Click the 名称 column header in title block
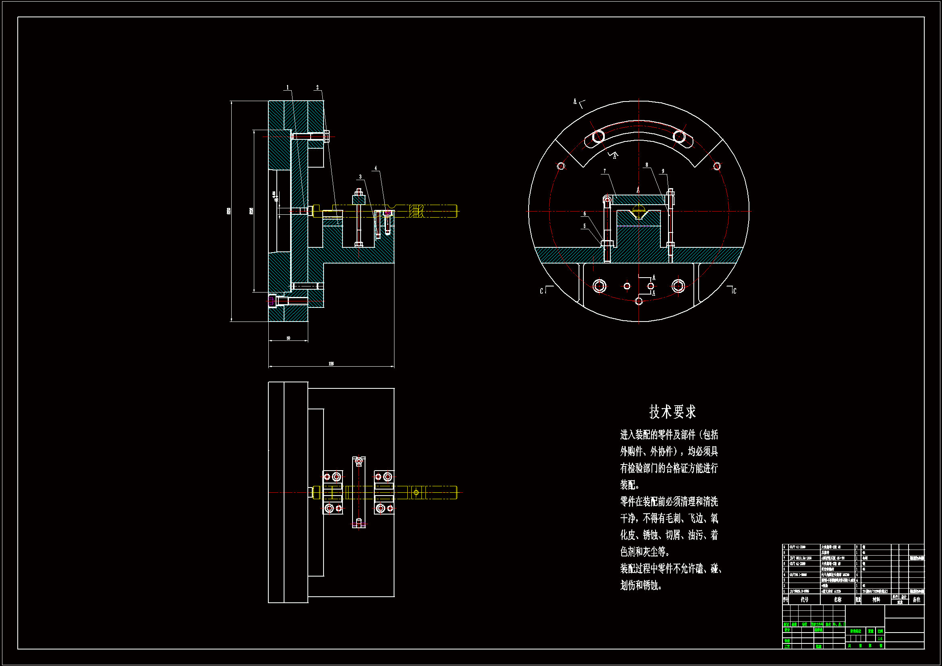 click(837, 600)
